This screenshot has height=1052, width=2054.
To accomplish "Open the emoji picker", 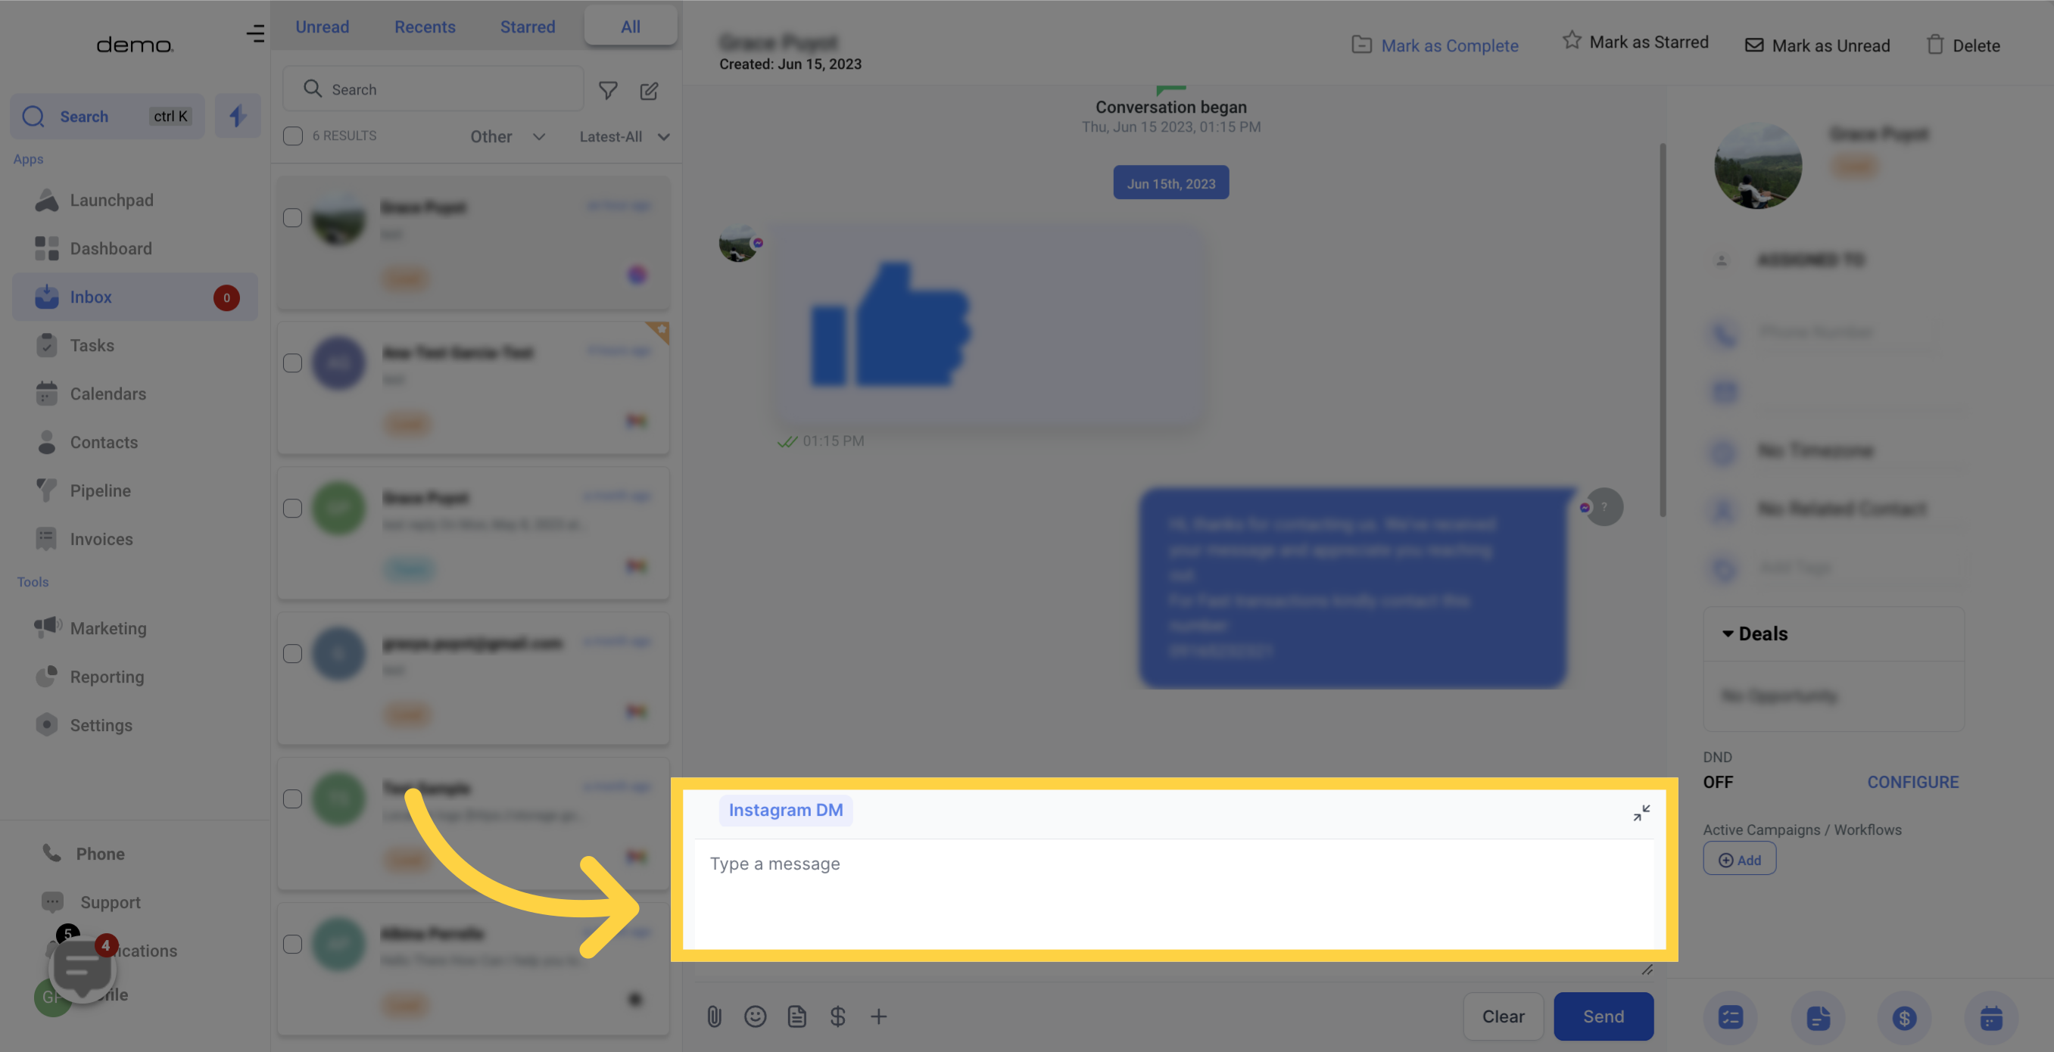I will [755, 1016].
